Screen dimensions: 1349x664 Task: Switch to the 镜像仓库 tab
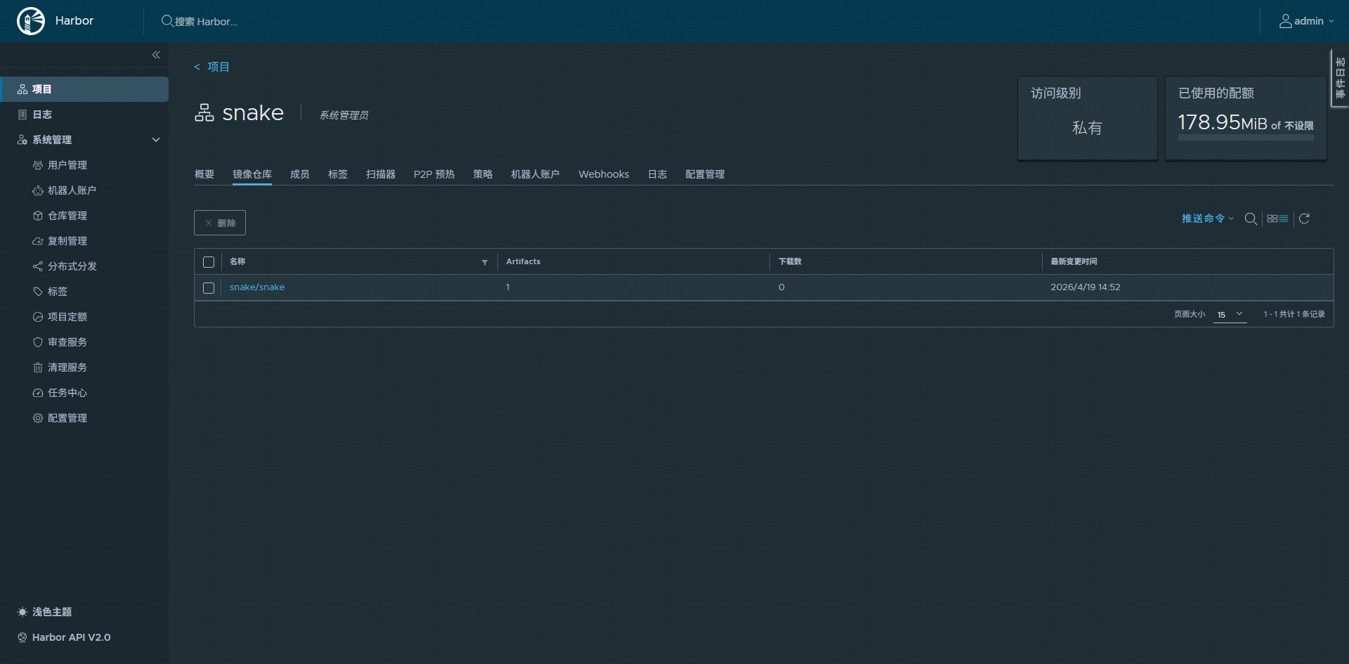click(252, 174)
